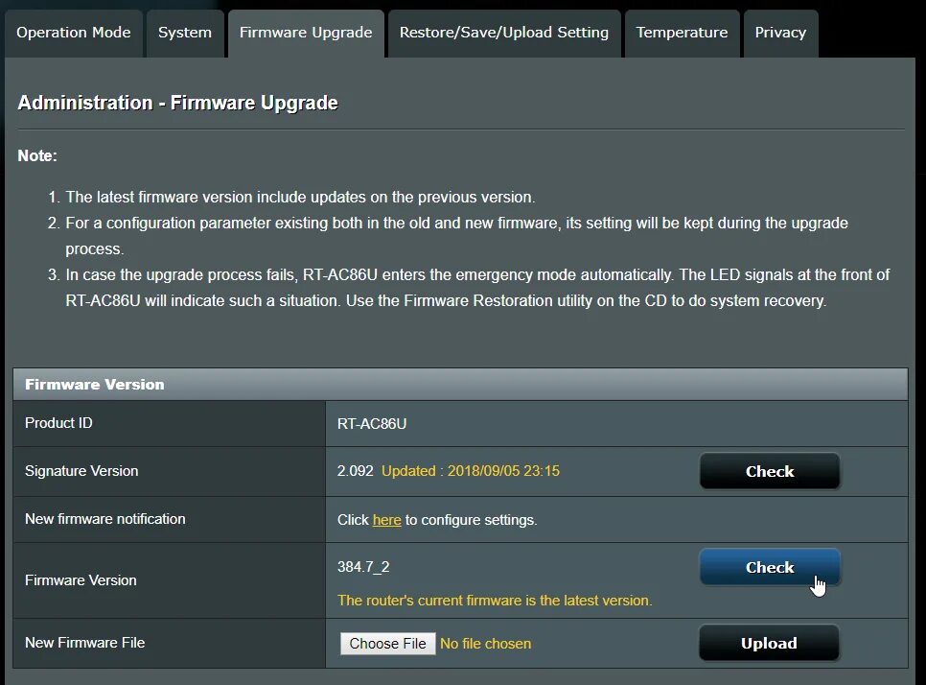Image resolution: width=926 pixels, height=685 pixels.
Task: Click the 'No file chosen' label
Action: click(x=486, y=644)
